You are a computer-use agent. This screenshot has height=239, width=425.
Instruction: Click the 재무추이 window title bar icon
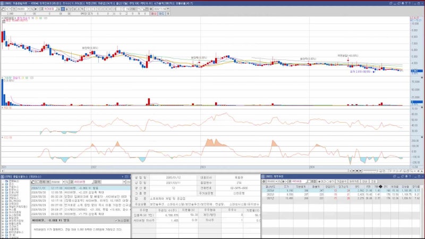pos(263,176)
